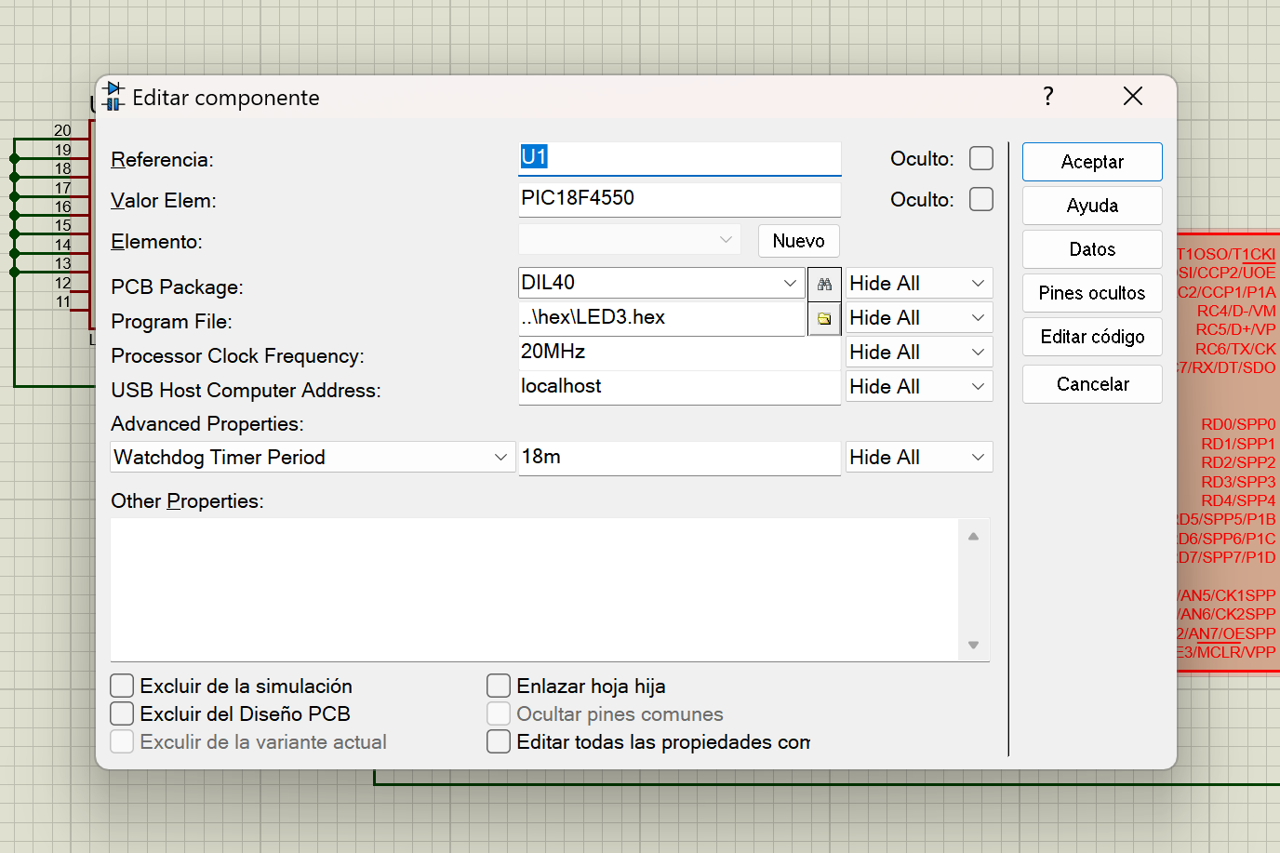Click the Program File path field
Image resolution: width=1280 pixels, height=853 pixels.
click(661, 318)
